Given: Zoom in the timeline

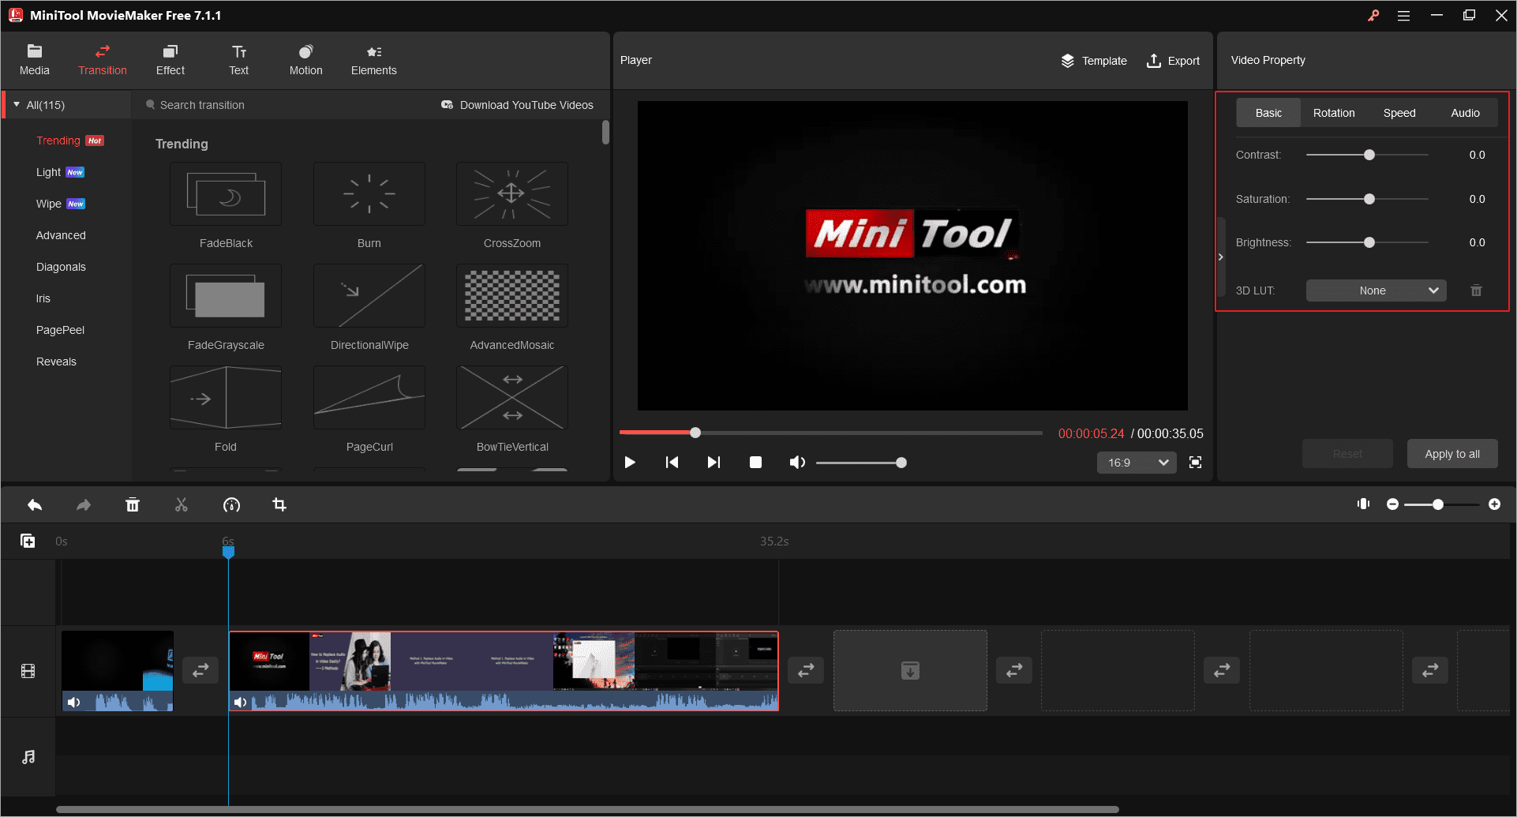Looking at the screenshot, I should [1494, 504].
